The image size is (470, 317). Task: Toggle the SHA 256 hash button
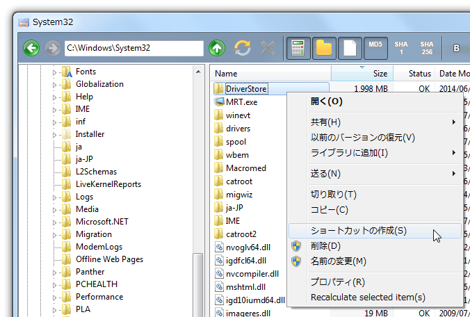pyautogui.click(x=427, y=48)
